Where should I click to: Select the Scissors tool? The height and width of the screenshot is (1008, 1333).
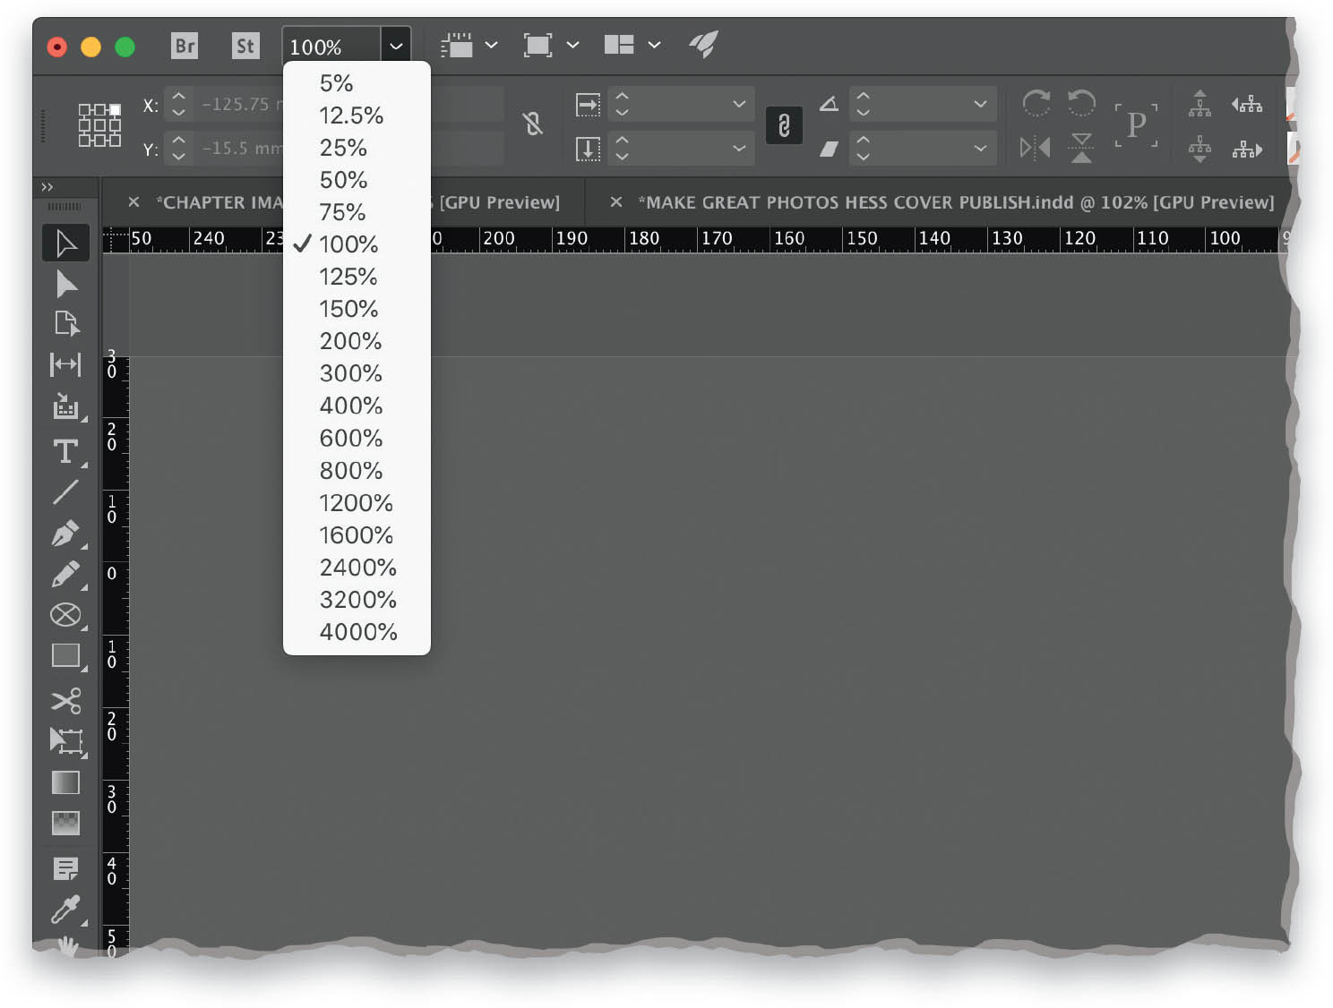pyautogui.click(x=65, y=699)
